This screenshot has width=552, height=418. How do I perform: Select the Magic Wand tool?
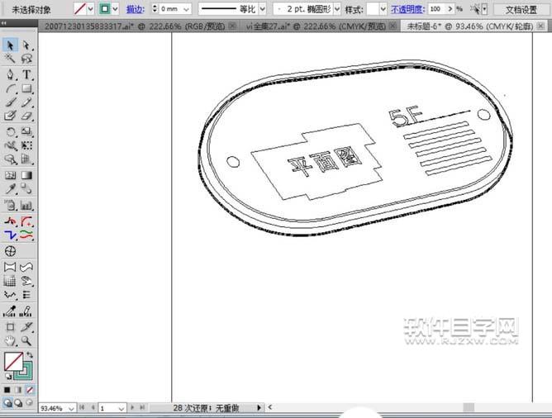tap(10, 59)
